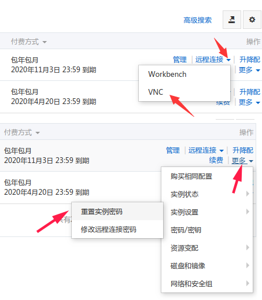The image size is (262, 300).
Task: Click the export icon beside 高级搜索
Action: 232,20
